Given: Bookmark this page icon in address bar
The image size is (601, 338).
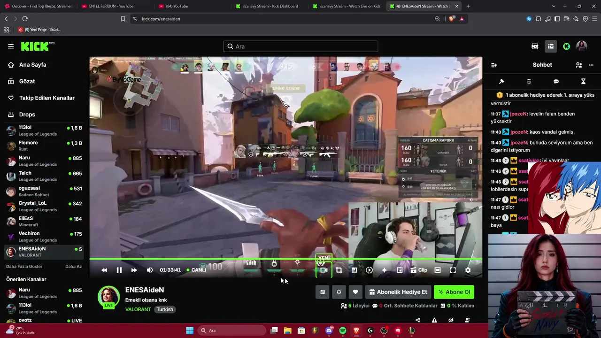Looking at the screenshot, I should pos(123,19).
